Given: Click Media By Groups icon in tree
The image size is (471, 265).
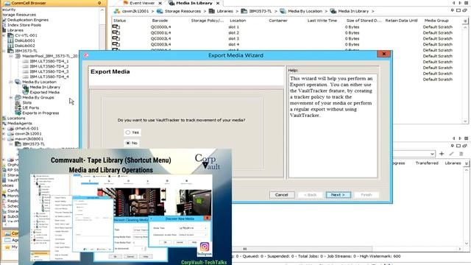Looking at the screenshot, I should [x=18, y=98].
